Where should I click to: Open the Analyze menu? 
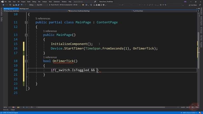coord(44,2)
